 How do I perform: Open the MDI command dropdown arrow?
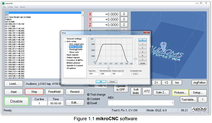pos(172,103)
